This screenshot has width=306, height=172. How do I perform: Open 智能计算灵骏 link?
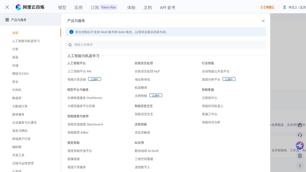tap(77, 80)
